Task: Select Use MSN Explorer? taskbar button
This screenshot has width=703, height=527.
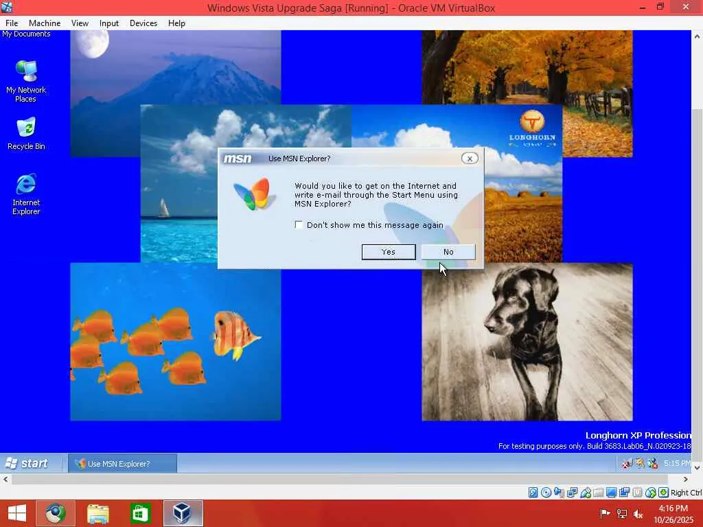Action: point(122,463)
